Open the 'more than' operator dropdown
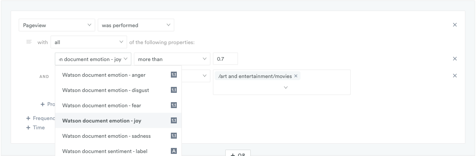Viewport: 476px width, 156px height. [172, 59]
